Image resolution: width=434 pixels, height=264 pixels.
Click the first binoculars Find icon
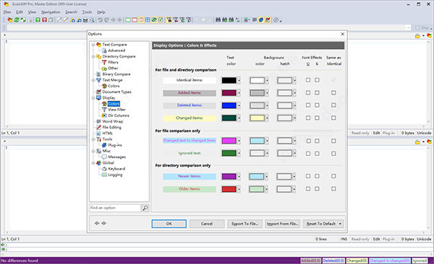point(218,20)
